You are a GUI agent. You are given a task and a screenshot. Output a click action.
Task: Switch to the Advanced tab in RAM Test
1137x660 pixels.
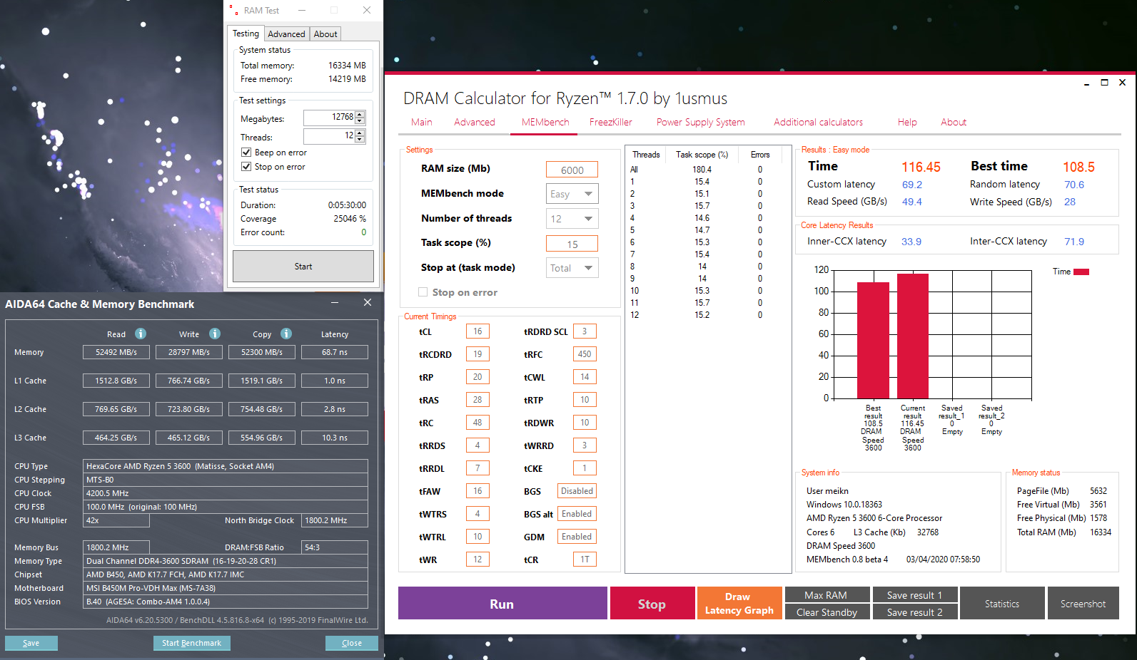point(286,34)
